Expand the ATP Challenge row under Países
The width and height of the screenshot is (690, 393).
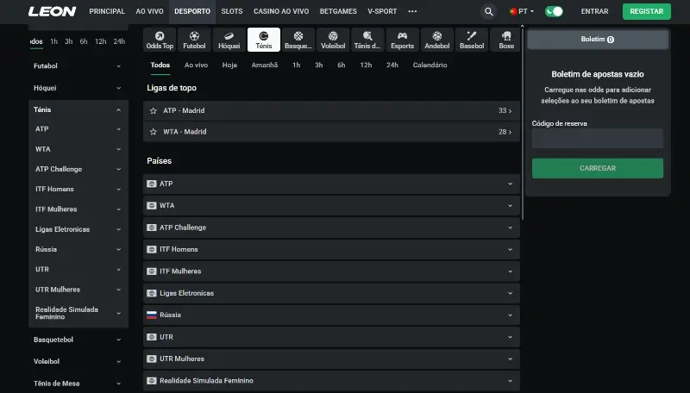point(331,228)
